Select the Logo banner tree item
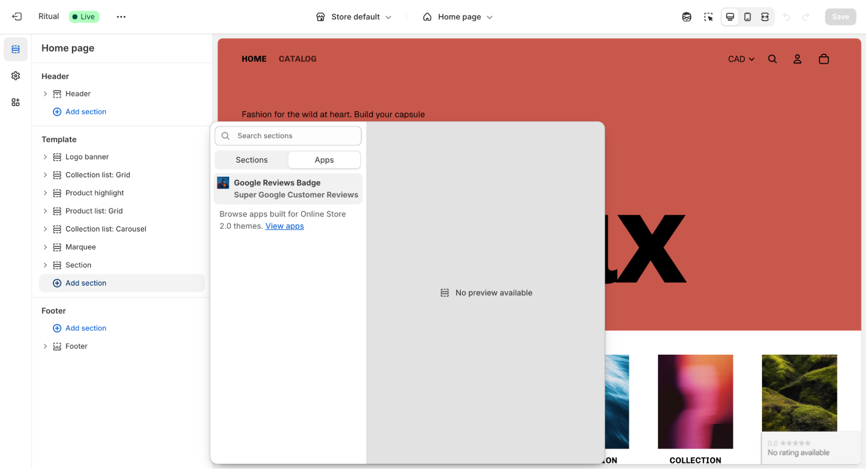 coord(87,157)
